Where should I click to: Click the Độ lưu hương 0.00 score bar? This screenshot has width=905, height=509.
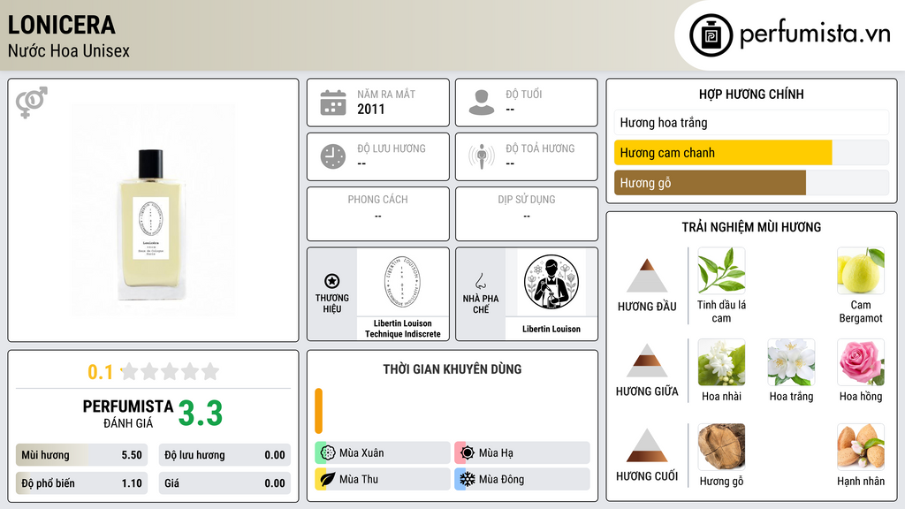pos(224,455)
